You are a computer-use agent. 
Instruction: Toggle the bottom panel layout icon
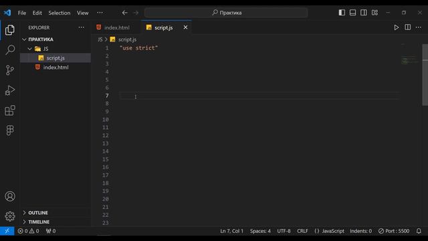click(352, 13)
